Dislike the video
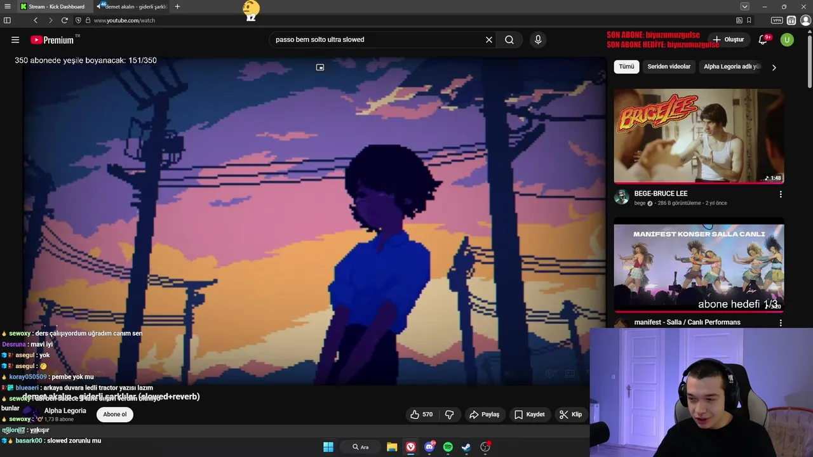This screenshot has height=457, width=813. (x=449, y=414)
